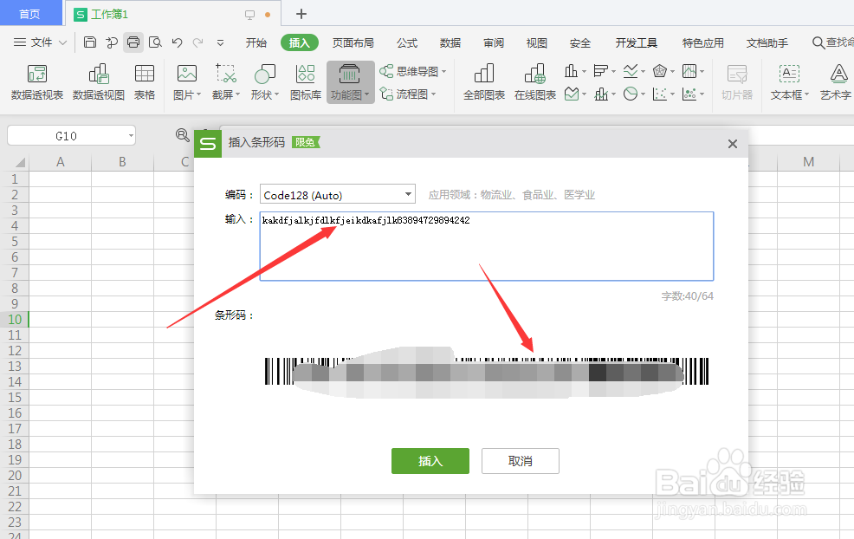Screen dimensions: 854x539
Task: Click the 取消 cancel button
Action: 521,461
